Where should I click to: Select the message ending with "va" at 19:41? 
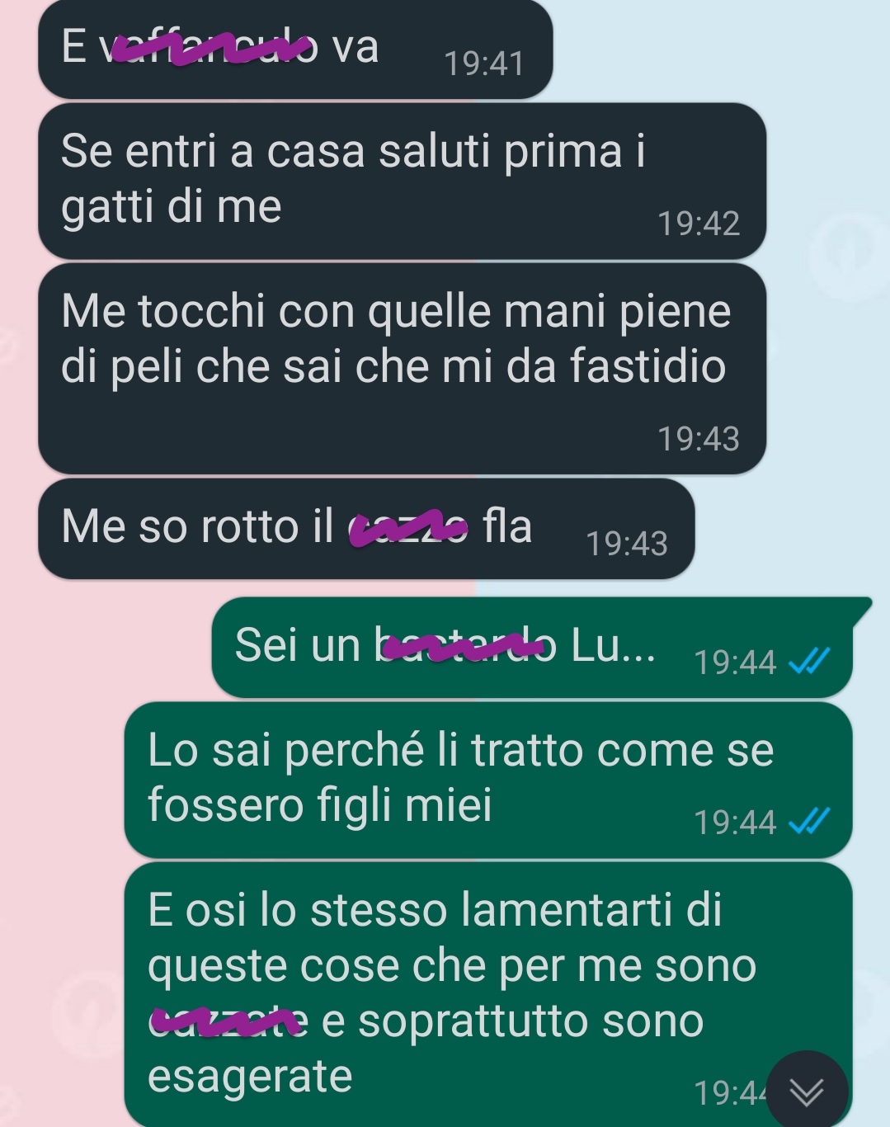(x=295, y=49)
